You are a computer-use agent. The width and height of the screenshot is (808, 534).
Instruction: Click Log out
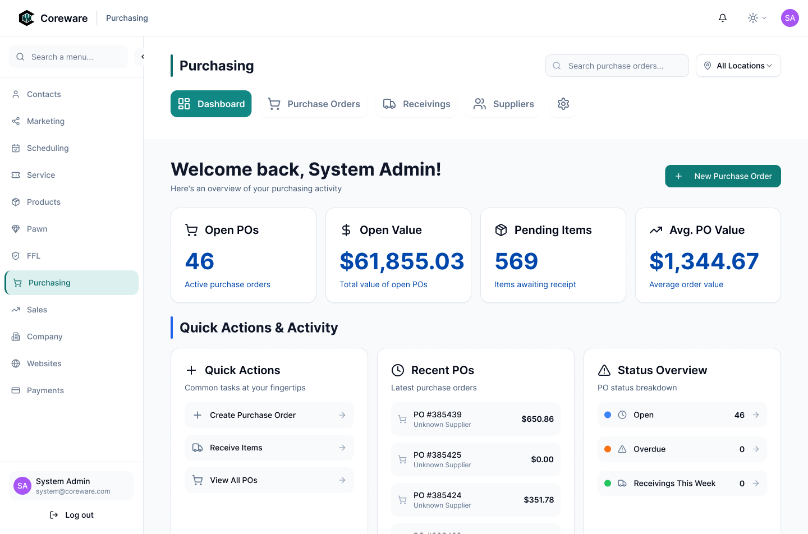pyautogui.click(x=72, y=515)
